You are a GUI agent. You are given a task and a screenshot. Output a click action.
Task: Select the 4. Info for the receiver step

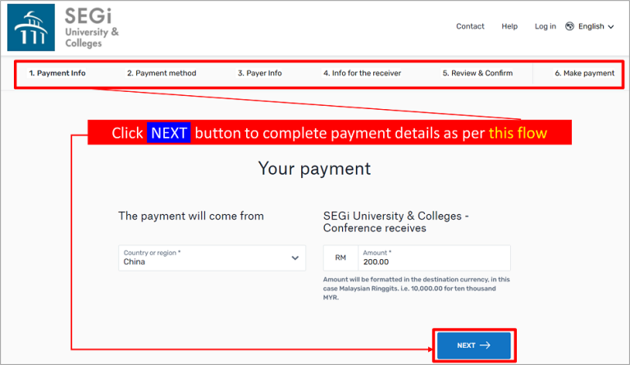pos(362,73)
